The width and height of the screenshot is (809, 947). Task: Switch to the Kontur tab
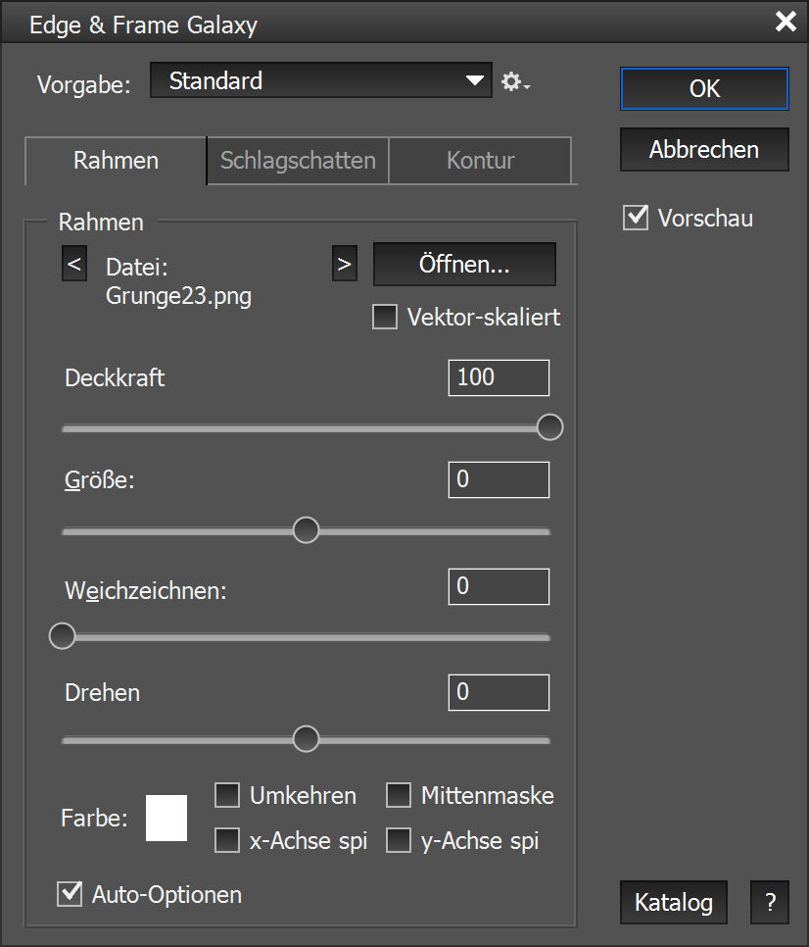click(480, 161)
